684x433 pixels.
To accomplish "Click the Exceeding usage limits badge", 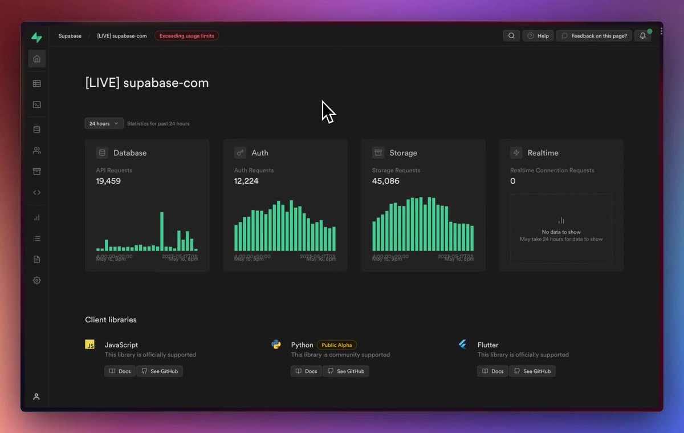I will coord(186,35).
